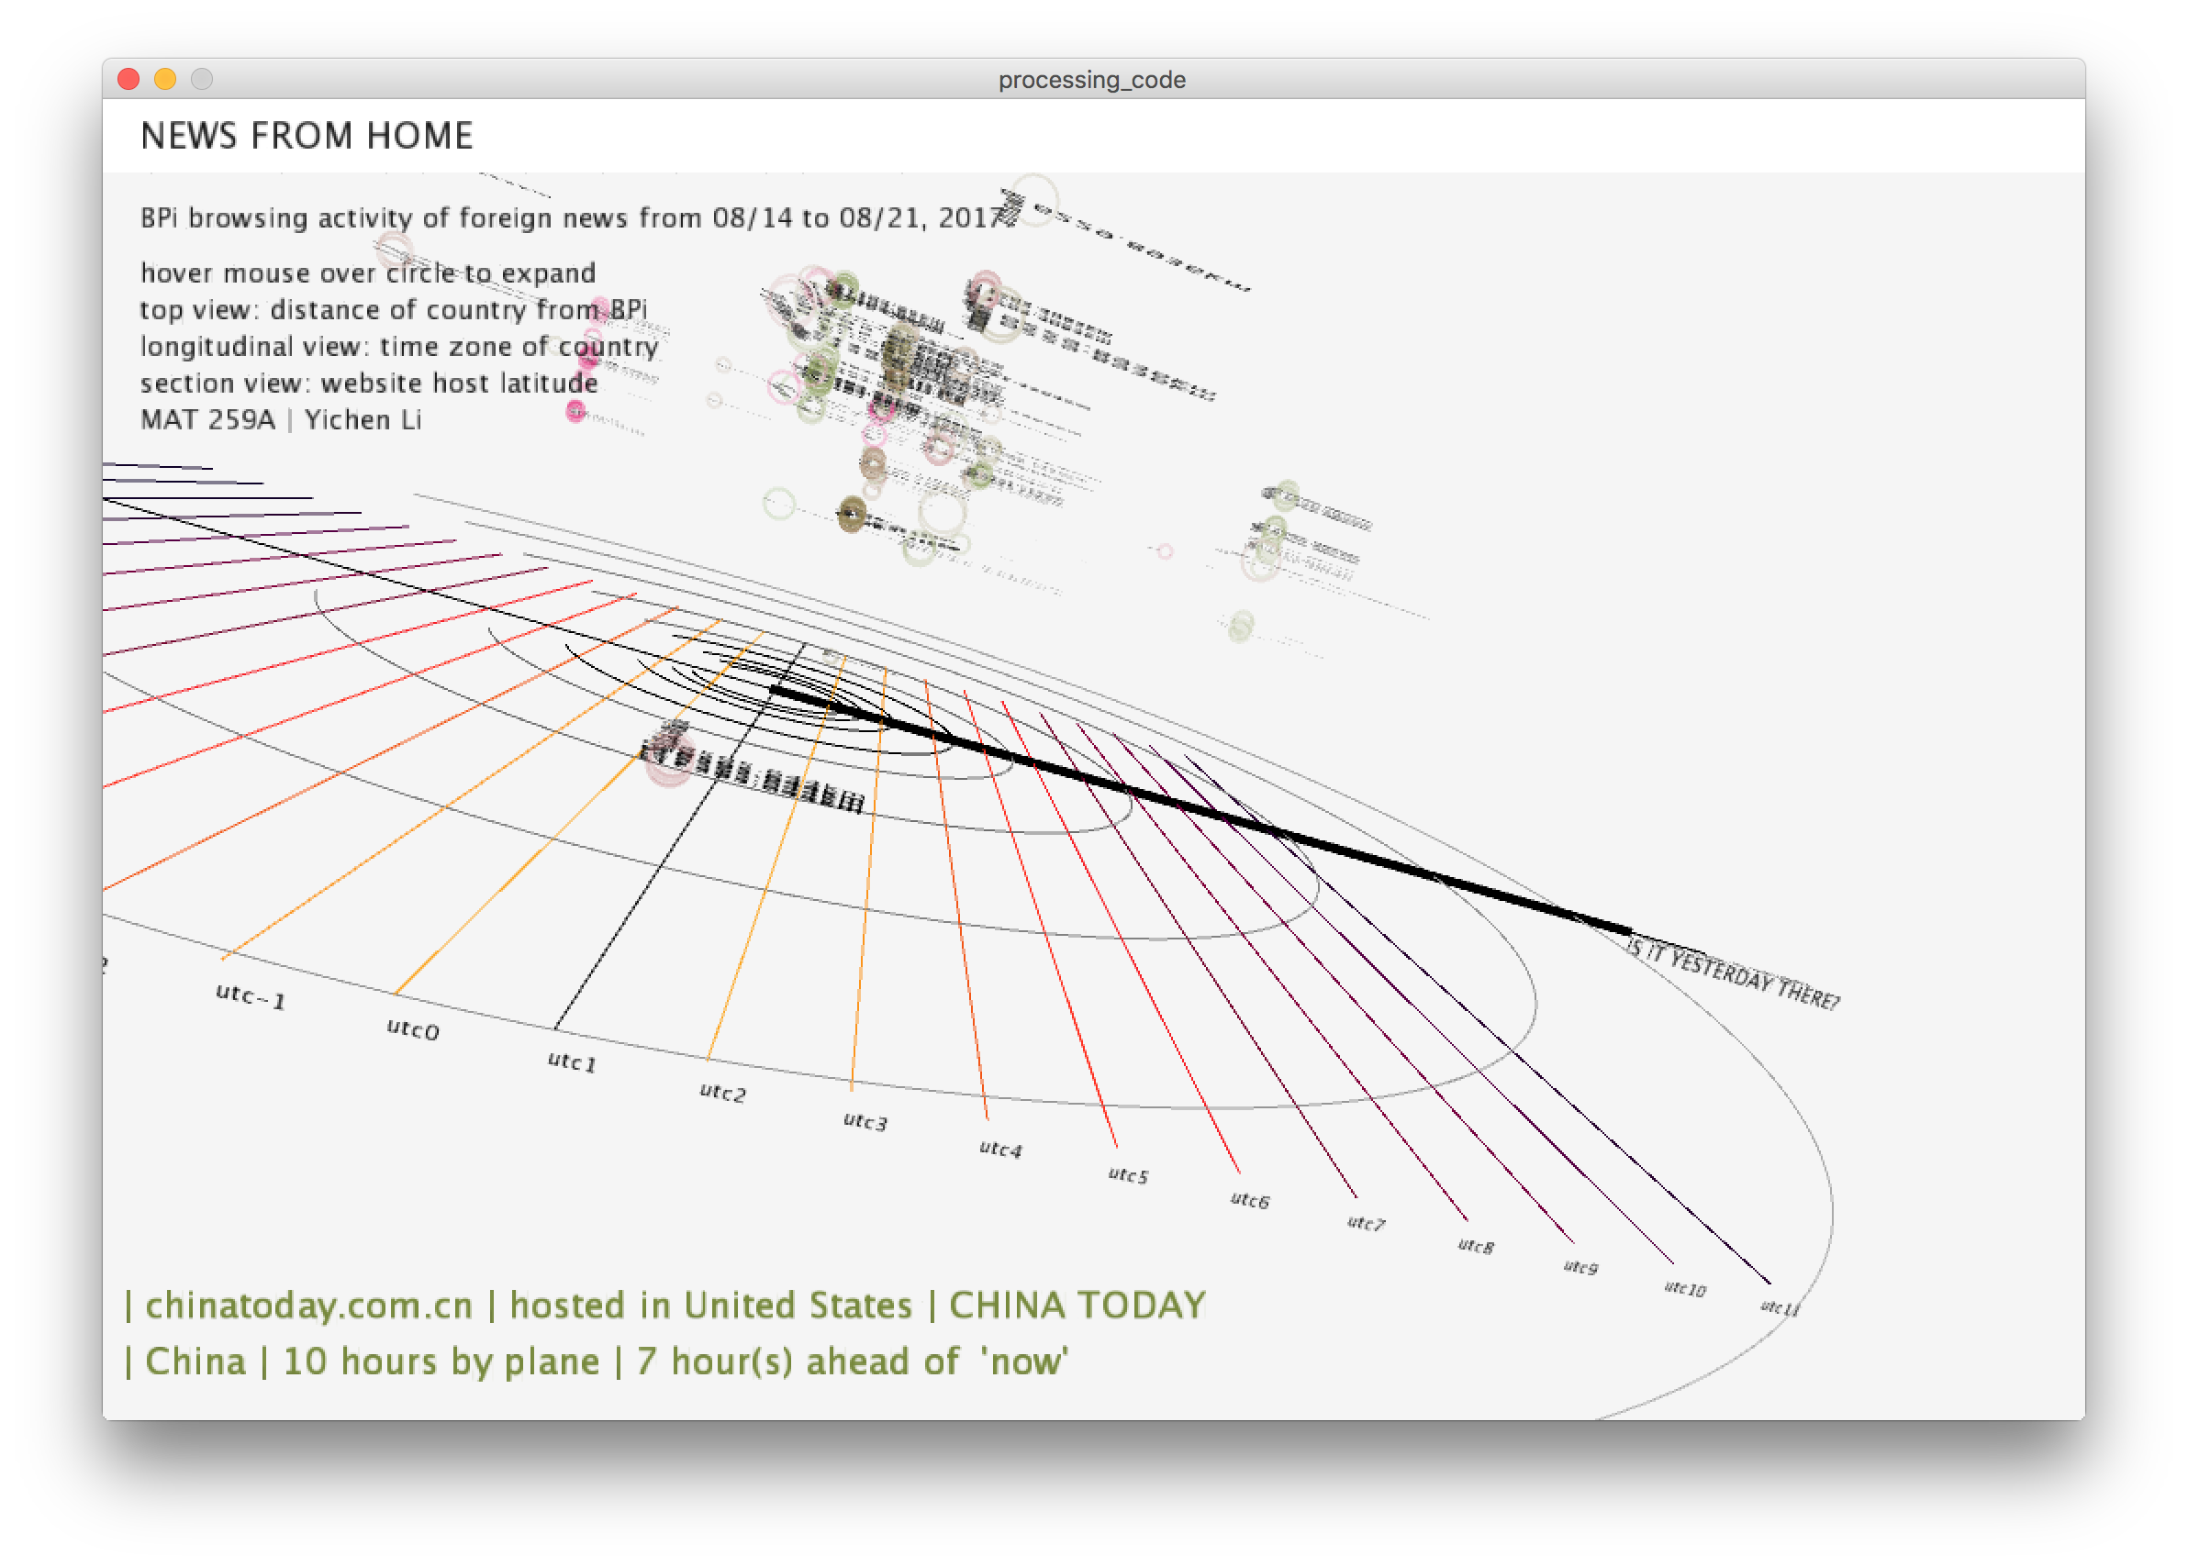Click the pale green outlined circle left of the olive one

click(778, 504)
